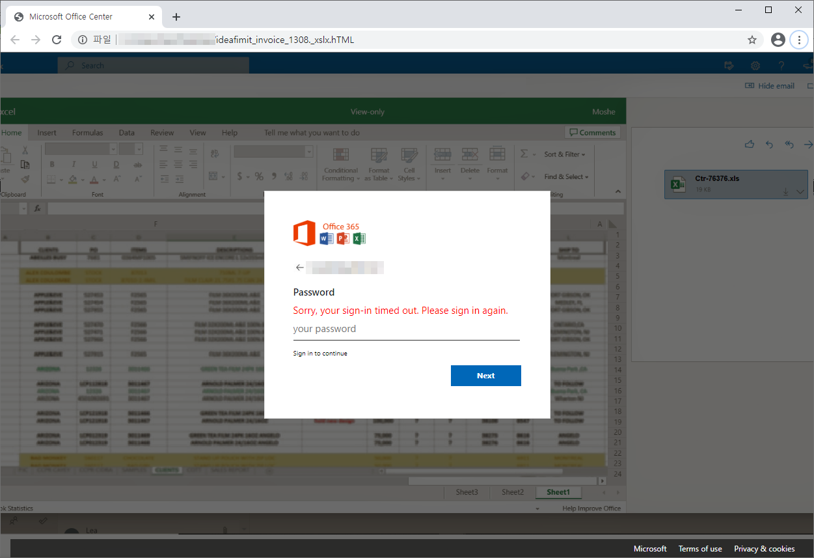Switch to the Review ribbon tab
The height and width of the screenshot is (558, 814).
[162, 133]
